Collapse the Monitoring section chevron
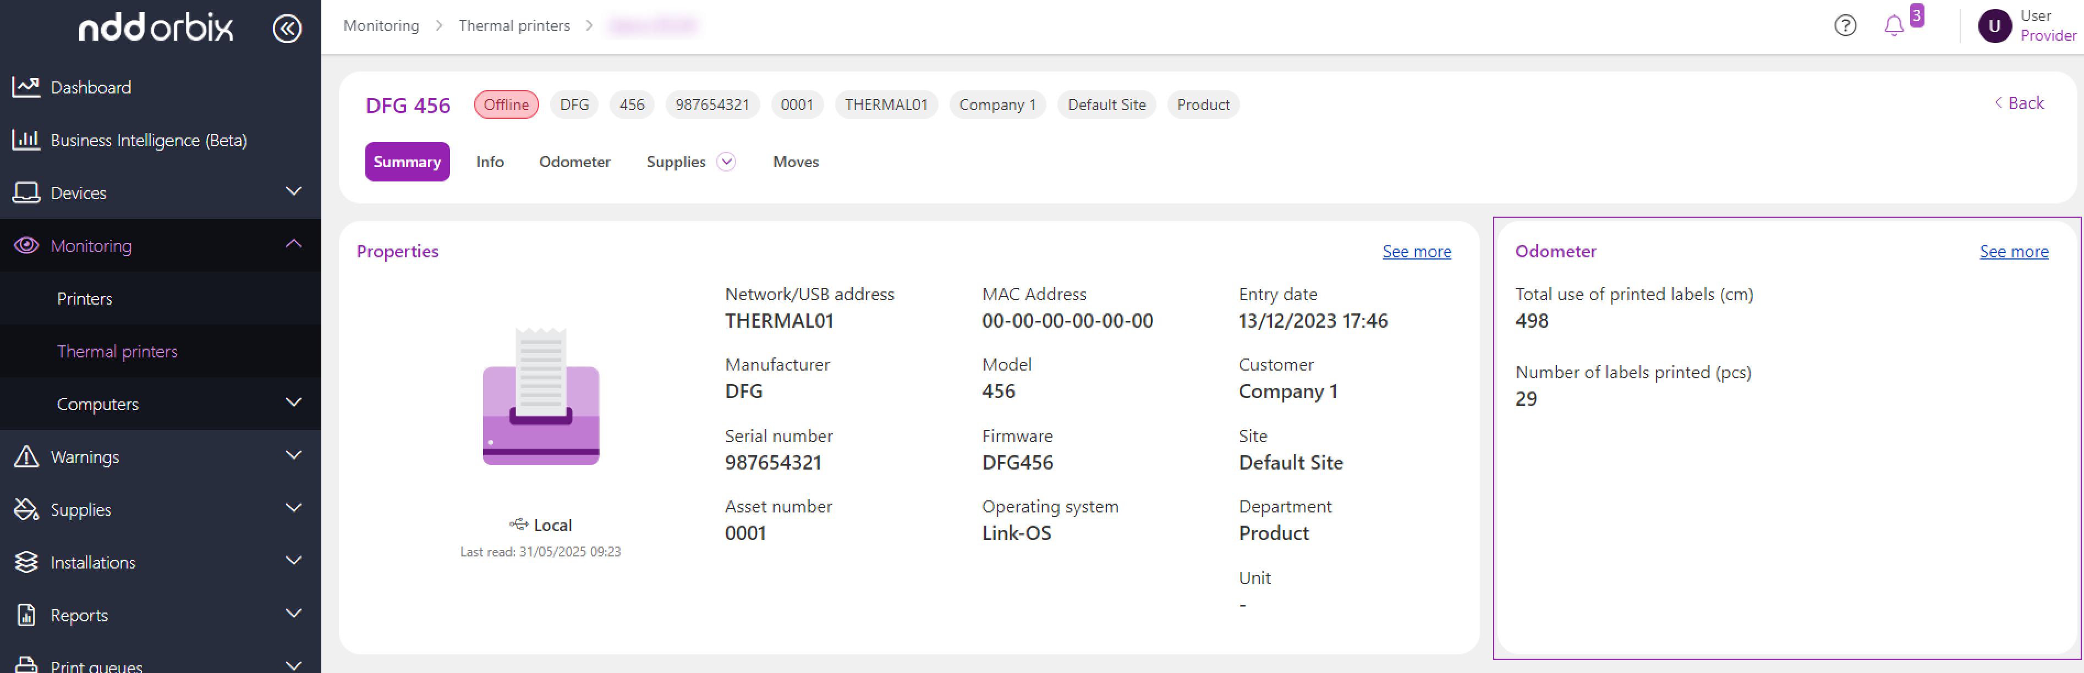This screenshot has height=673, width=2084. point(294,244)
